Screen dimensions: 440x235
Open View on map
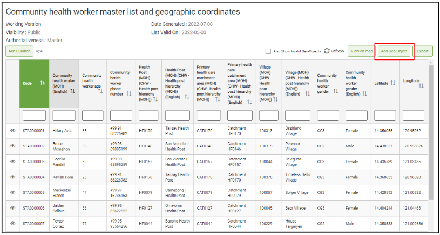362,51
